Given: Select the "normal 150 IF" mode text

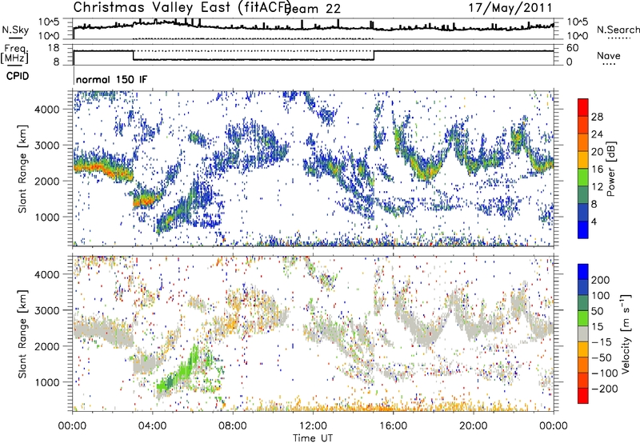Looking at the screenshot, I should pos(111,79).
